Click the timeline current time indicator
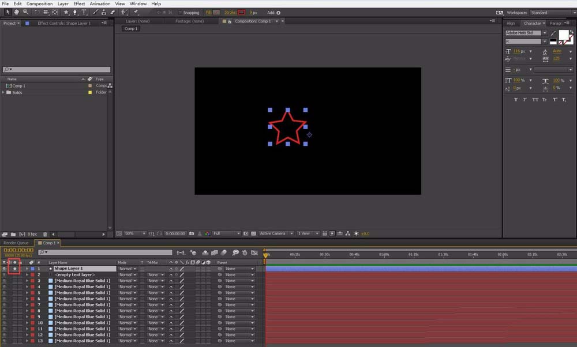 265,254
